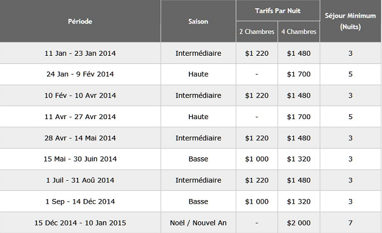Click the 11 Avr - 27 Avr 2014 cell

(x=80, y=117)
